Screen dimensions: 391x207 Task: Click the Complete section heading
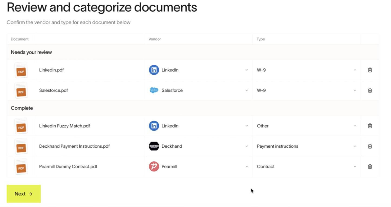(22, 108)
